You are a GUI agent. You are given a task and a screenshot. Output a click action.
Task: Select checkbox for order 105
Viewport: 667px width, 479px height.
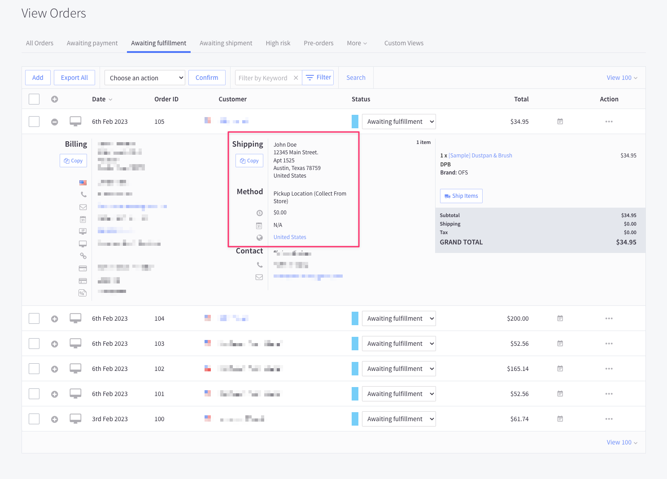coord(34,122)
